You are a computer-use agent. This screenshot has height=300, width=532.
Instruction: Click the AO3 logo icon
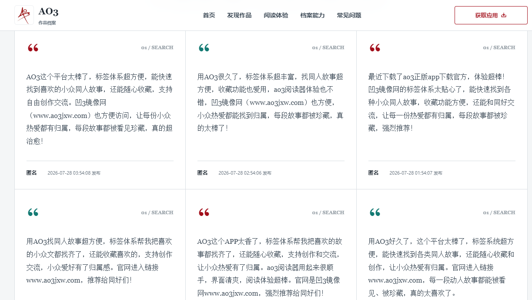click(24, 15)
